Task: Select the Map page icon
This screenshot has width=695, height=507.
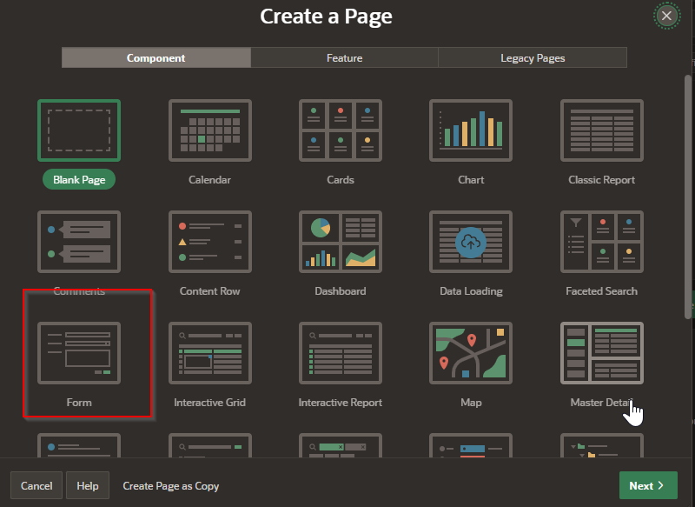Action: (x=471, y=353)
